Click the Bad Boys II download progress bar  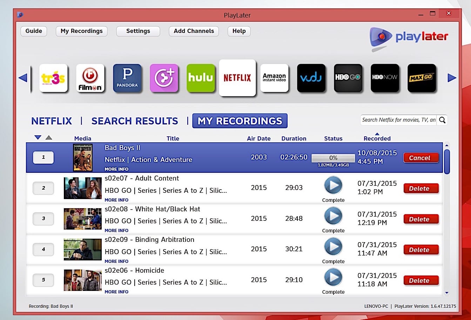(332, 158)
